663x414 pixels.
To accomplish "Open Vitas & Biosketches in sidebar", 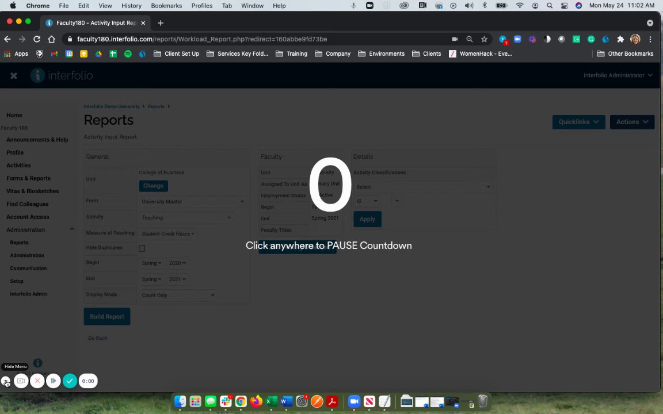I will pos(33,191).
